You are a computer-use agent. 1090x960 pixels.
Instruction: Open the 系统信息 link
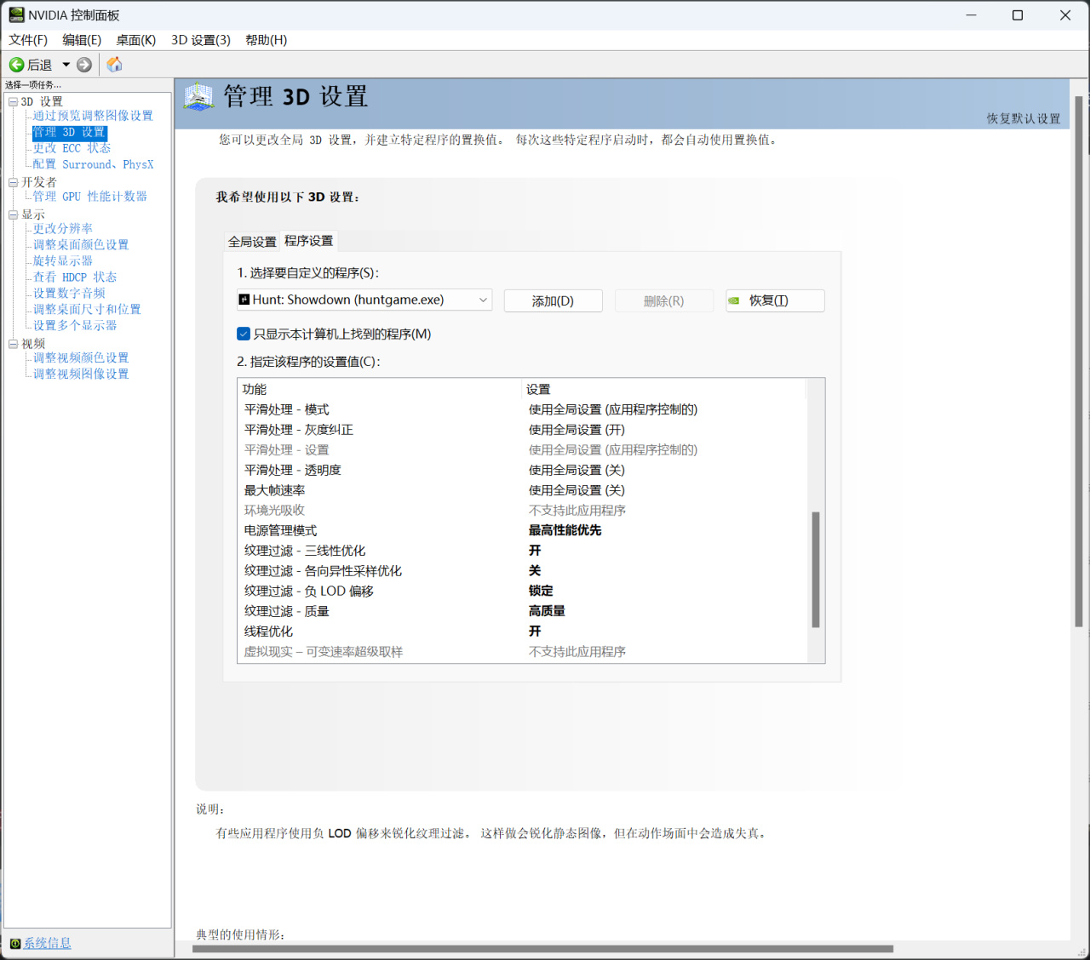tap(47, 944)
